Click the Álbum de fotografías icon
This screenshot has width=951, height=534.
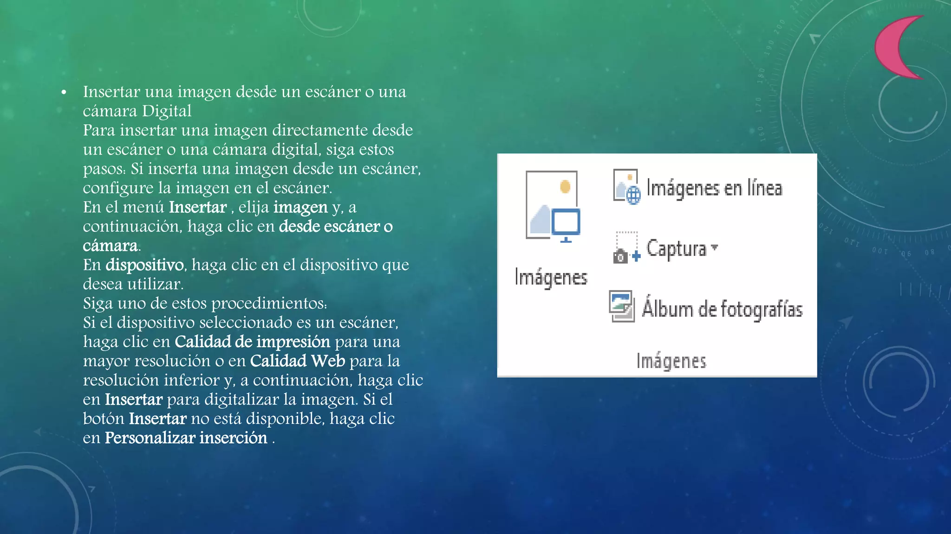tap(622, 306)
